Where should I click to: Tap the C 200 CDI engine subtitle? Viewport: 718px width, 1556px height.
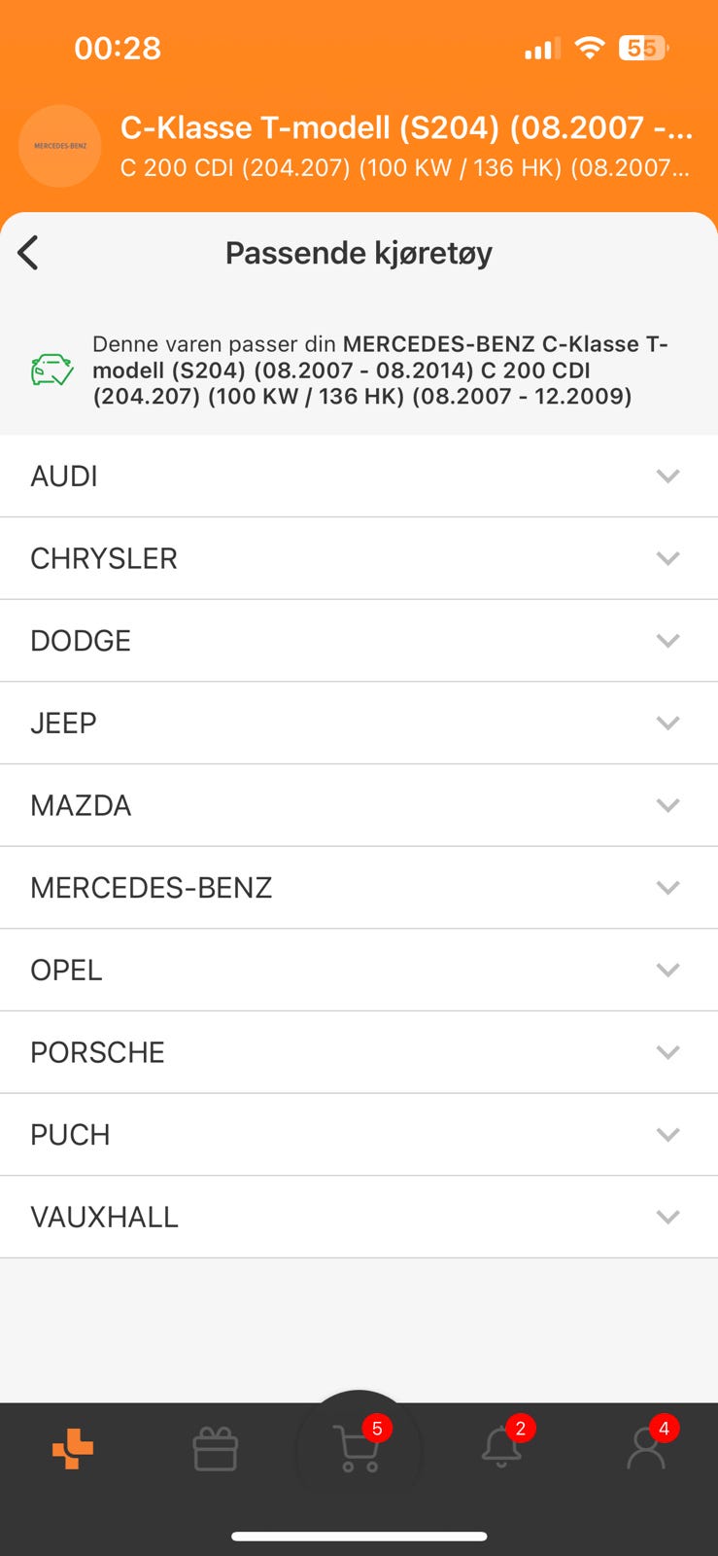tap(404, 168)
